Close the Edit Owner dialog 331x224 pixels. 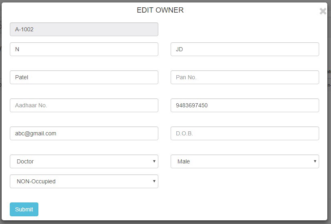(323, 11)
